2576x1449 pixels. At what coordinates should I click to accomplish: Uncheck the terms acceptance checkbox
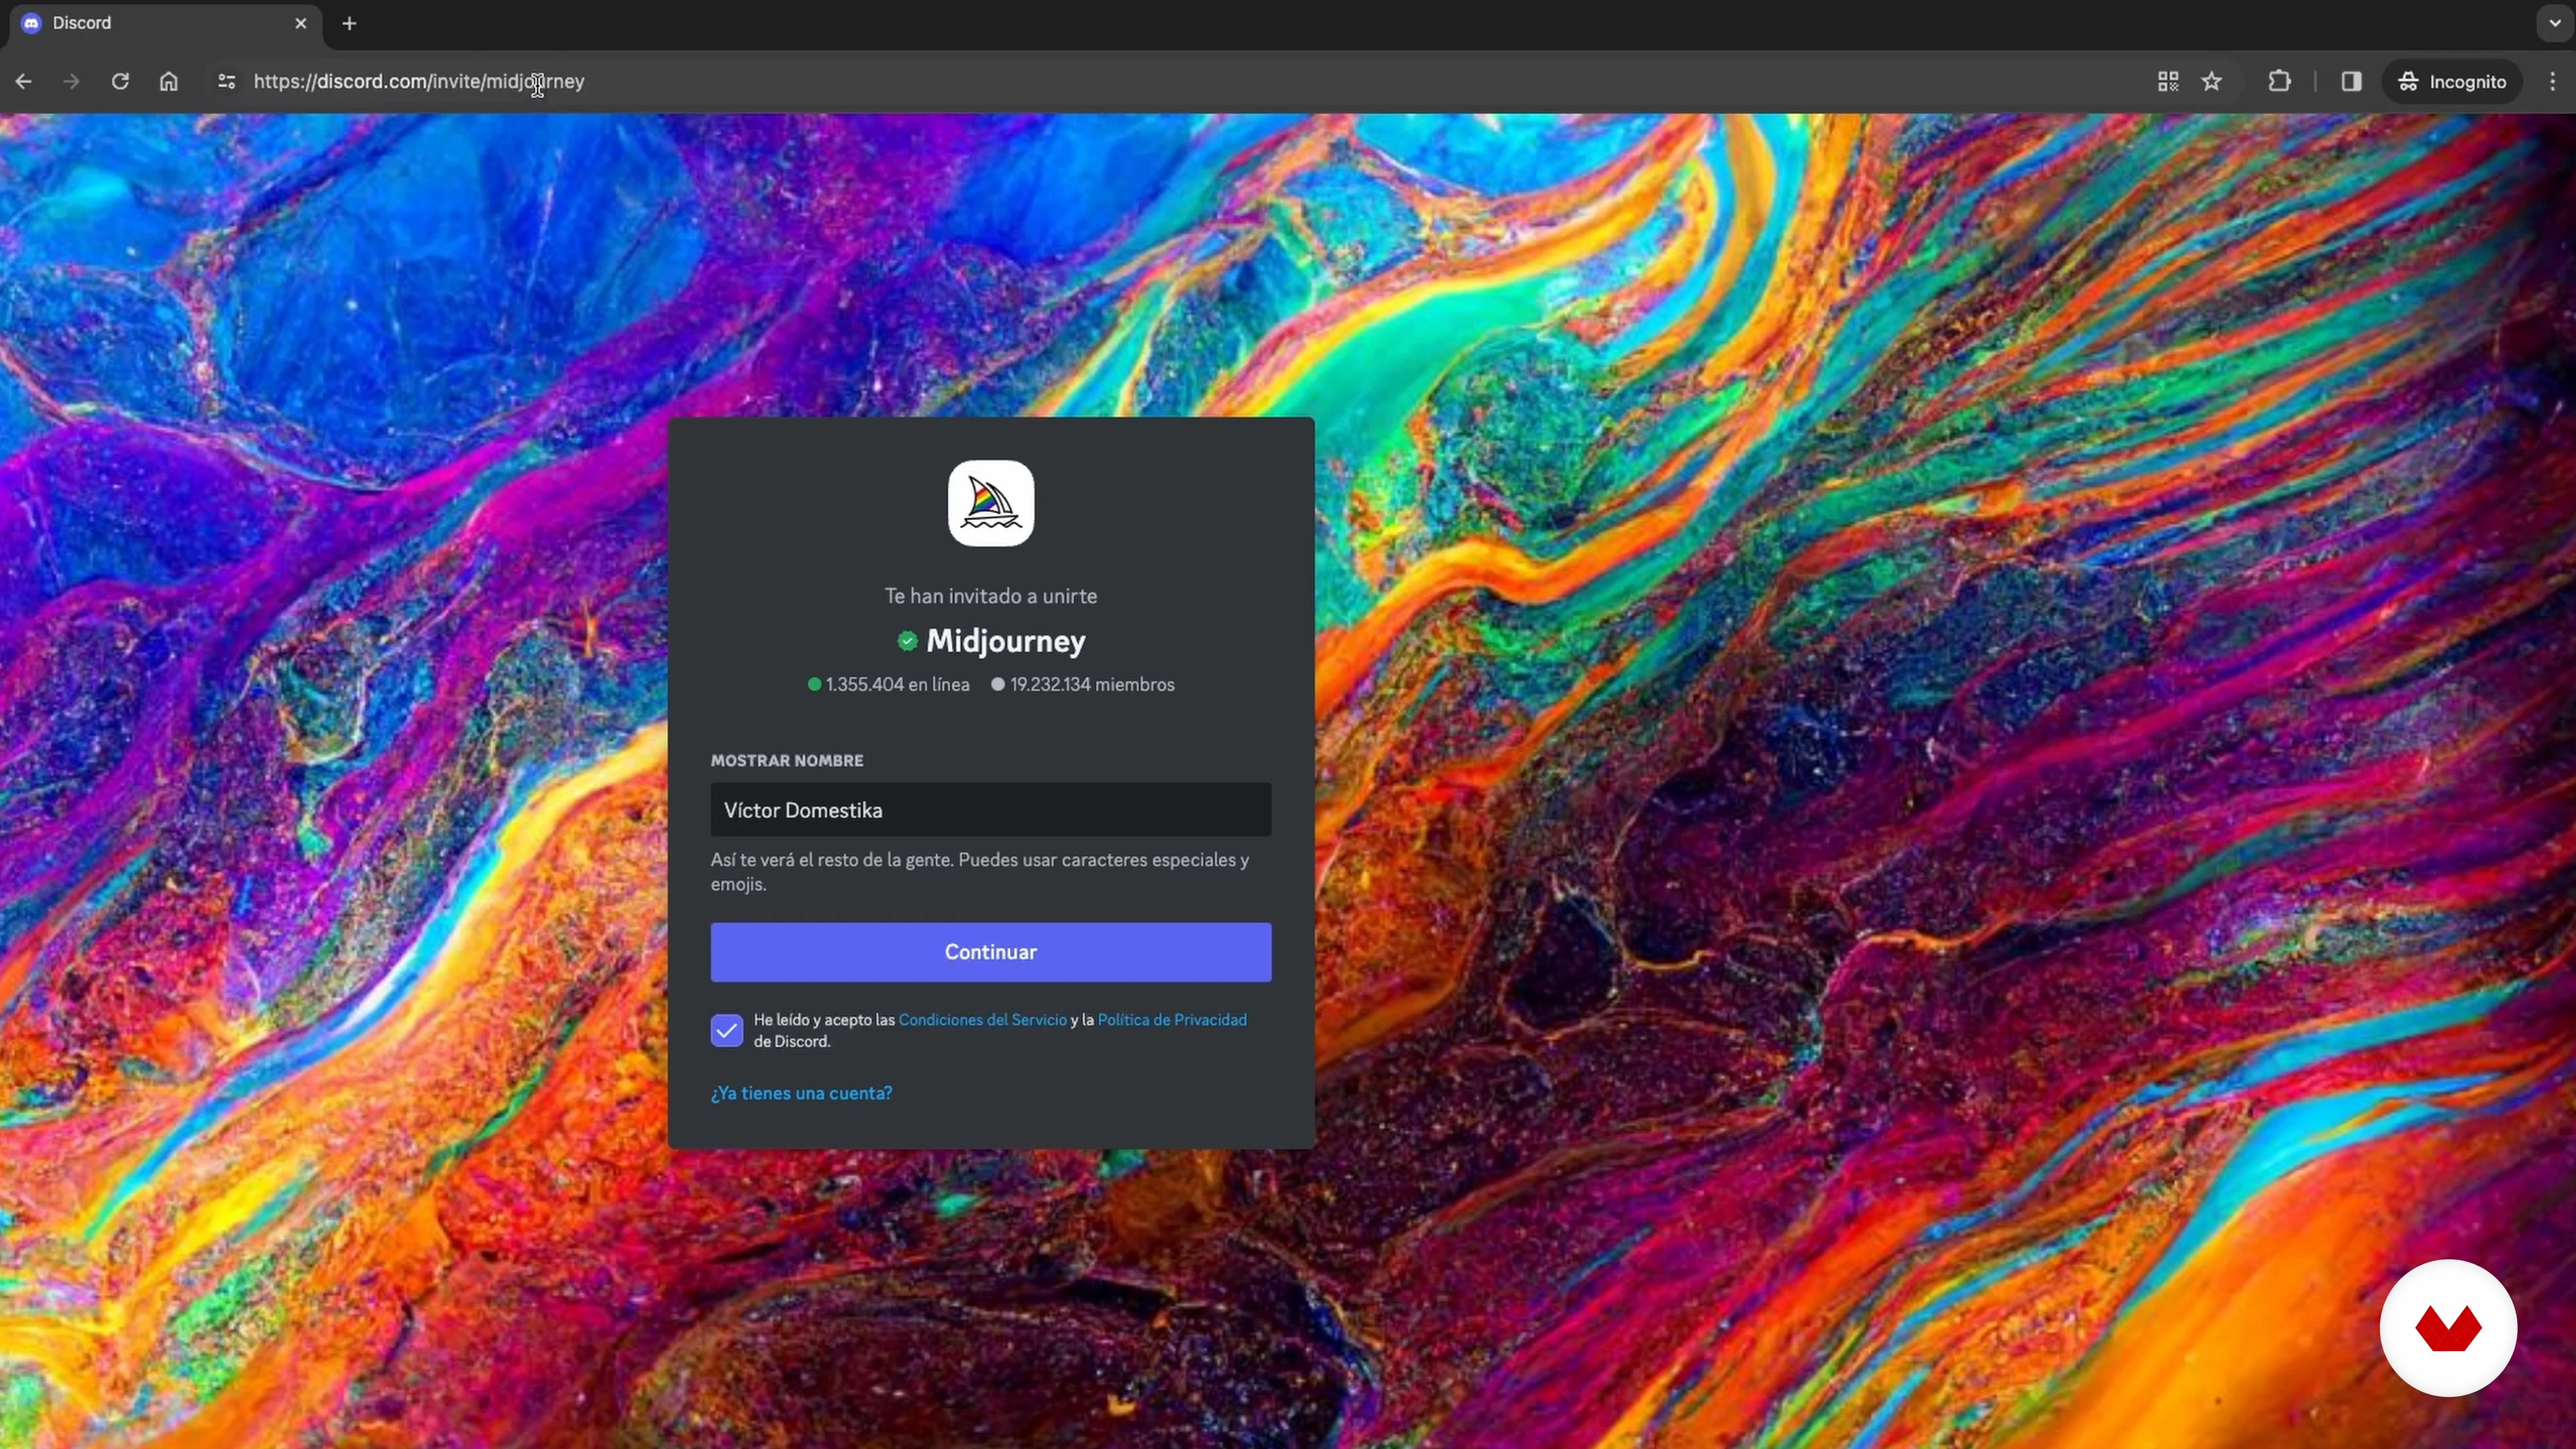[x=727, y=1030]
